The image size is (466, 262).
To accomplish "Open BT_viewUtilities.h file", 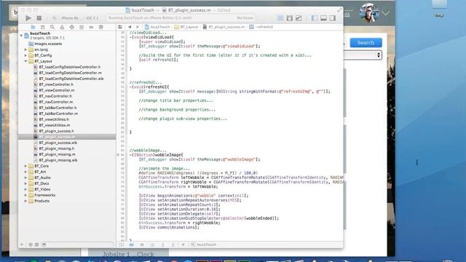I will click(52, 119).
